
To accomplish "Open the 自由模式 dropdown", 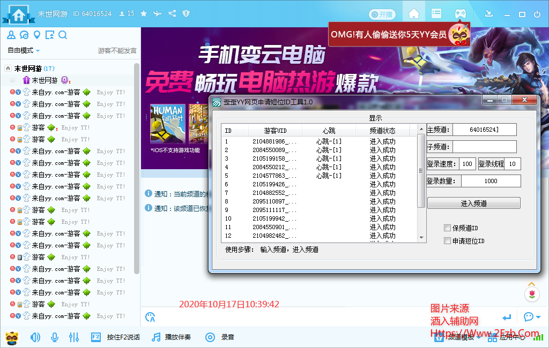I will pos(20,50).
